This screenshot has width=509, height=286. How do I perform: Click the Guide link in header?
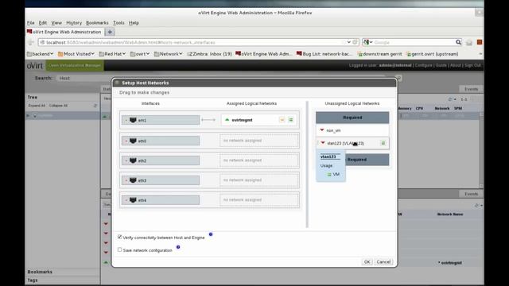tap(441, 65)
